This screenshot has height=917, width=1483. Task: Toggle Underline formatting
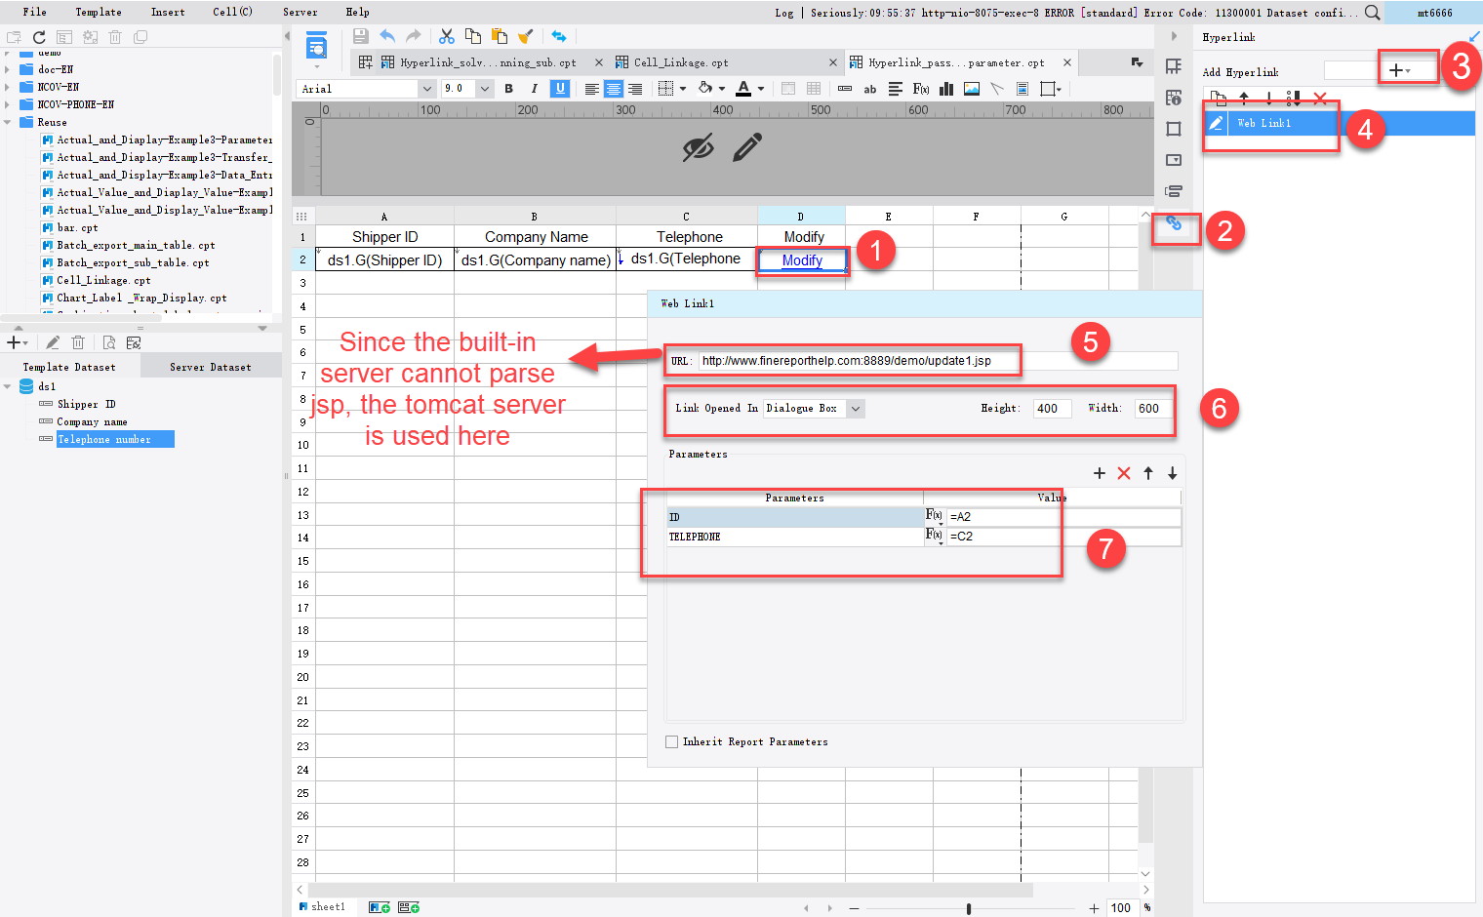(560, 89)
